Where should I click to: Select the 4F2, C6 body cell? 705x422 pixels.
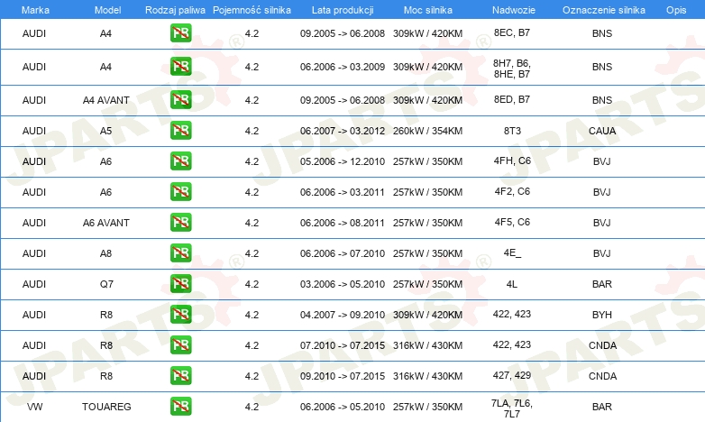coord(512,191)
